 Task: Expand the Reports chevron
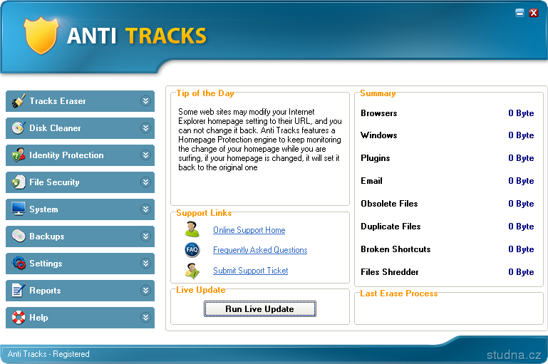click(x=145, y=291)
